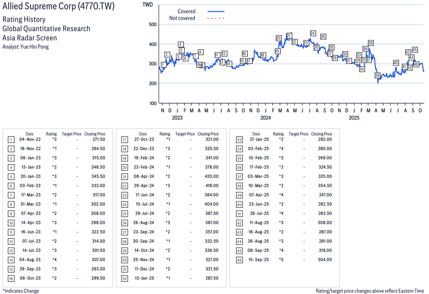Click the numbered box 1 in table
The width and height of the screenshot is (429, 294).
[10, 140]
